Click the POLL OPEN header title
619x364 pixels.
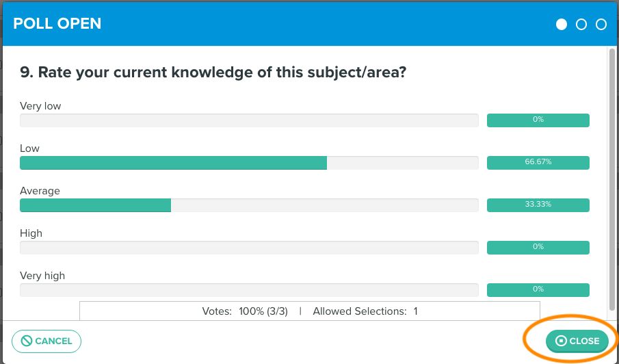57,24
